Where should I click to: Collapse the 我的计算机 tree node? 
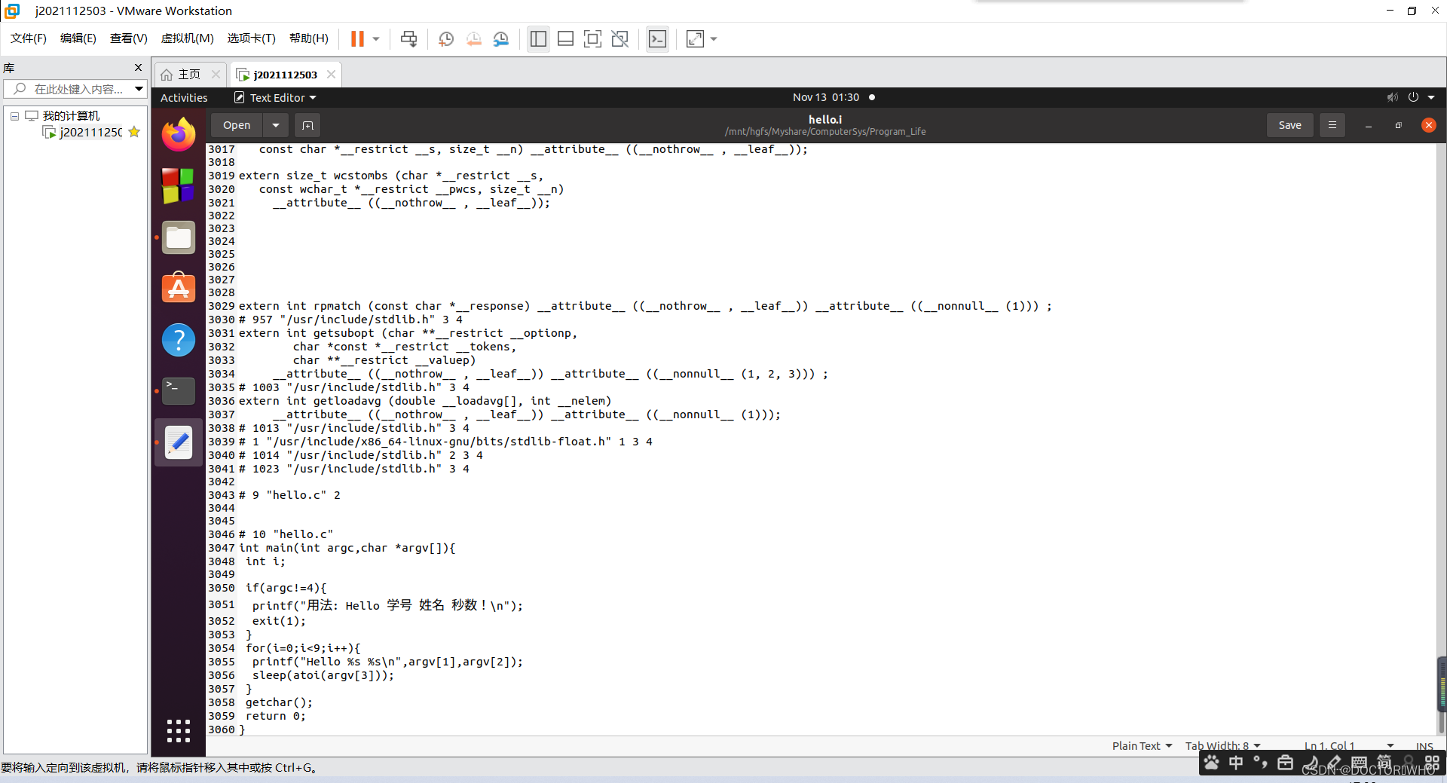[14, 116]
